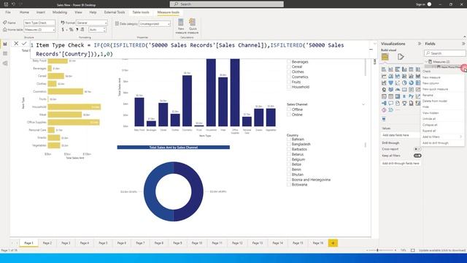Viewport: 467px width, 263px height.
Task: Select the Build visual icon
Action: [385, 57]
